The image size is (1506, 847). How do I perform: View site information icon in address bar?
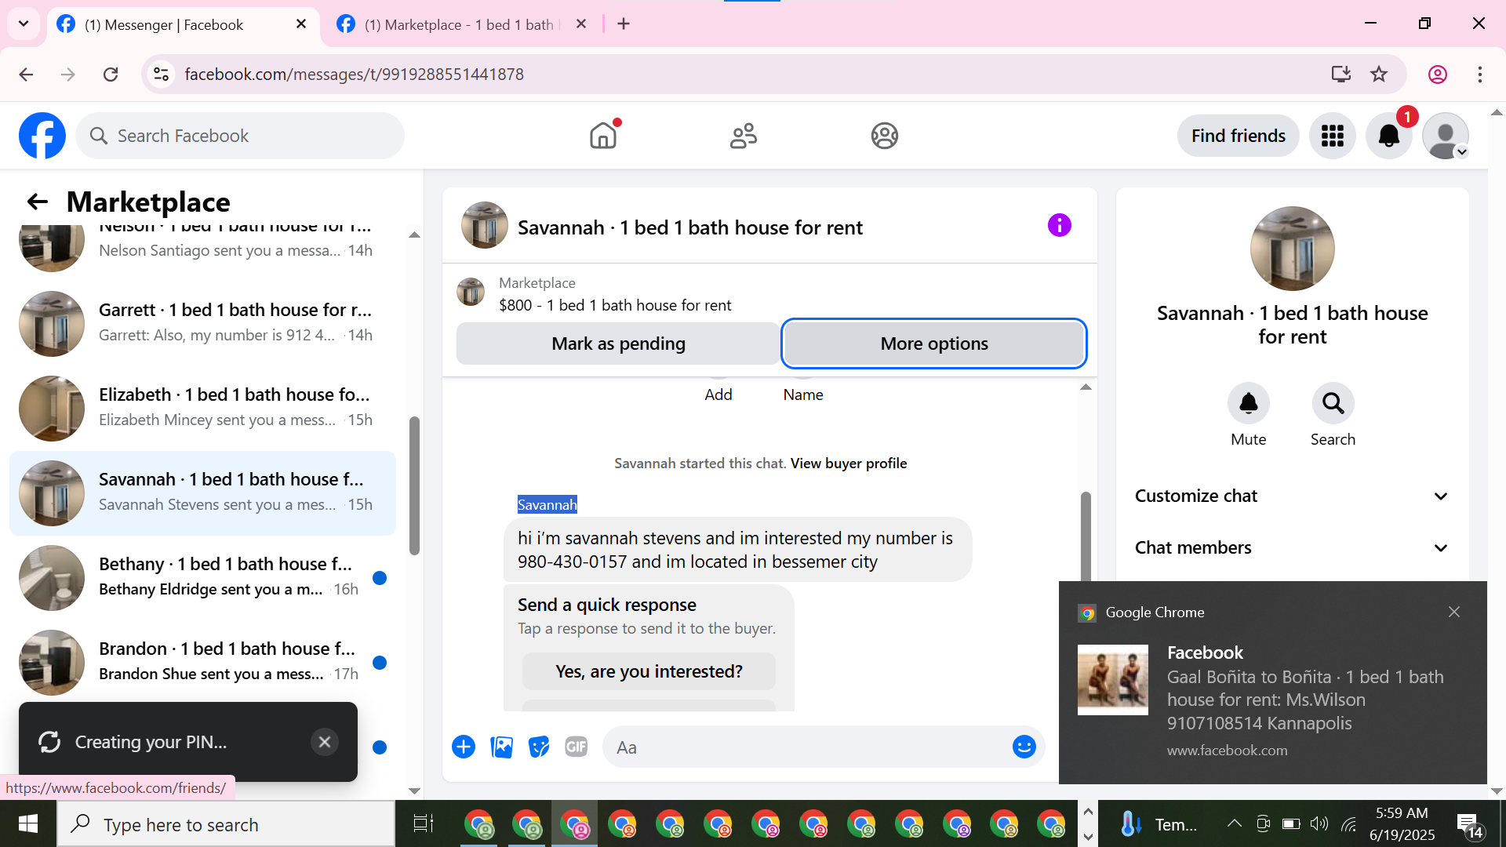(161, 74)
